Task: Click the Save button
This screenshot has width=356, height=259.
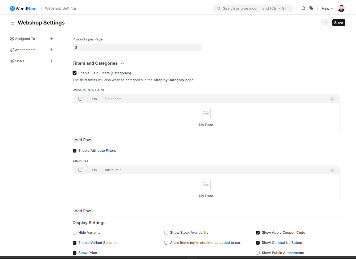Action: [339, 23]
